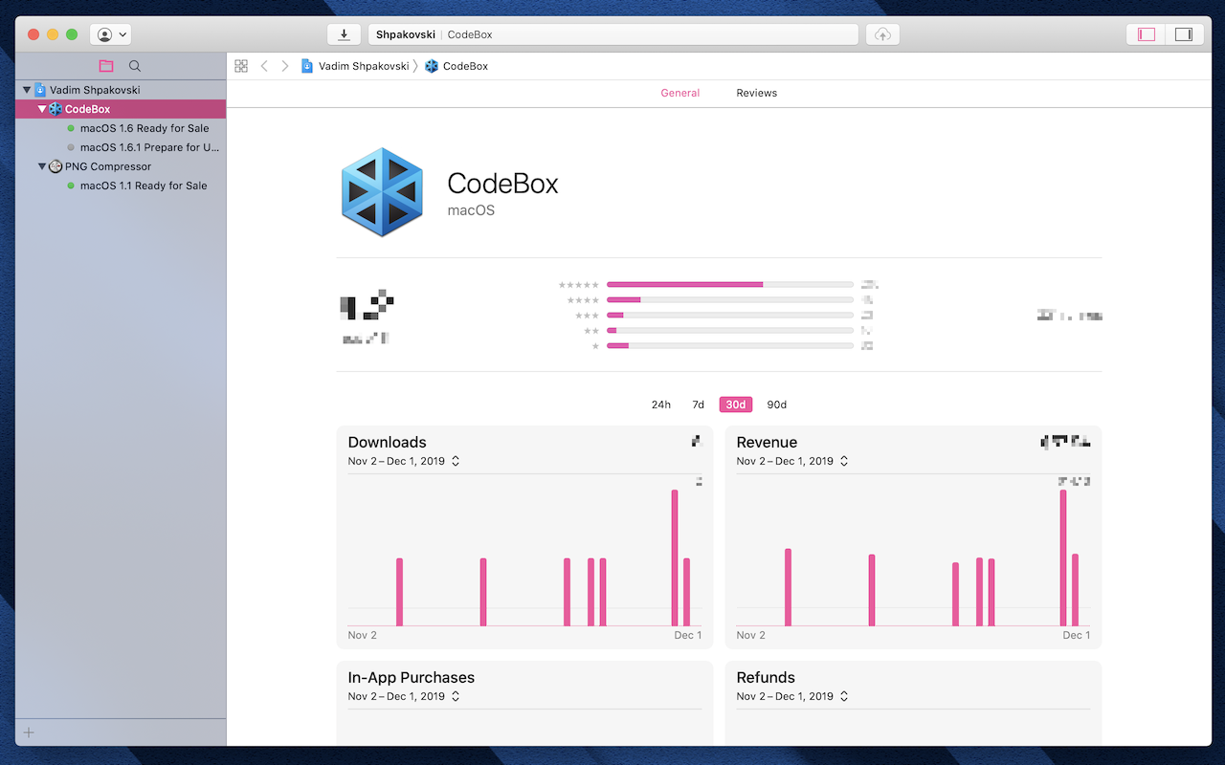Click Vadim Shpakovski in the breadcrumb
Viewport: 1225px width, 765px height.
coord(355,66)
